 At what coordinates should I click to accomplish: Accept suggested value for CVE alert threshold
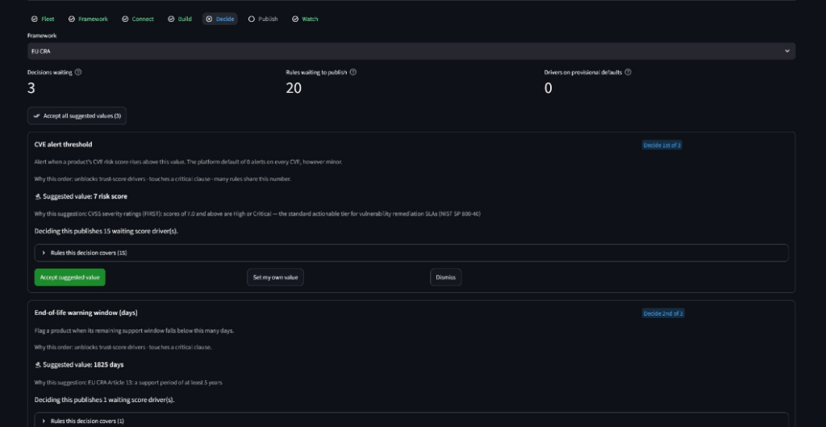(x=70, y=278)
